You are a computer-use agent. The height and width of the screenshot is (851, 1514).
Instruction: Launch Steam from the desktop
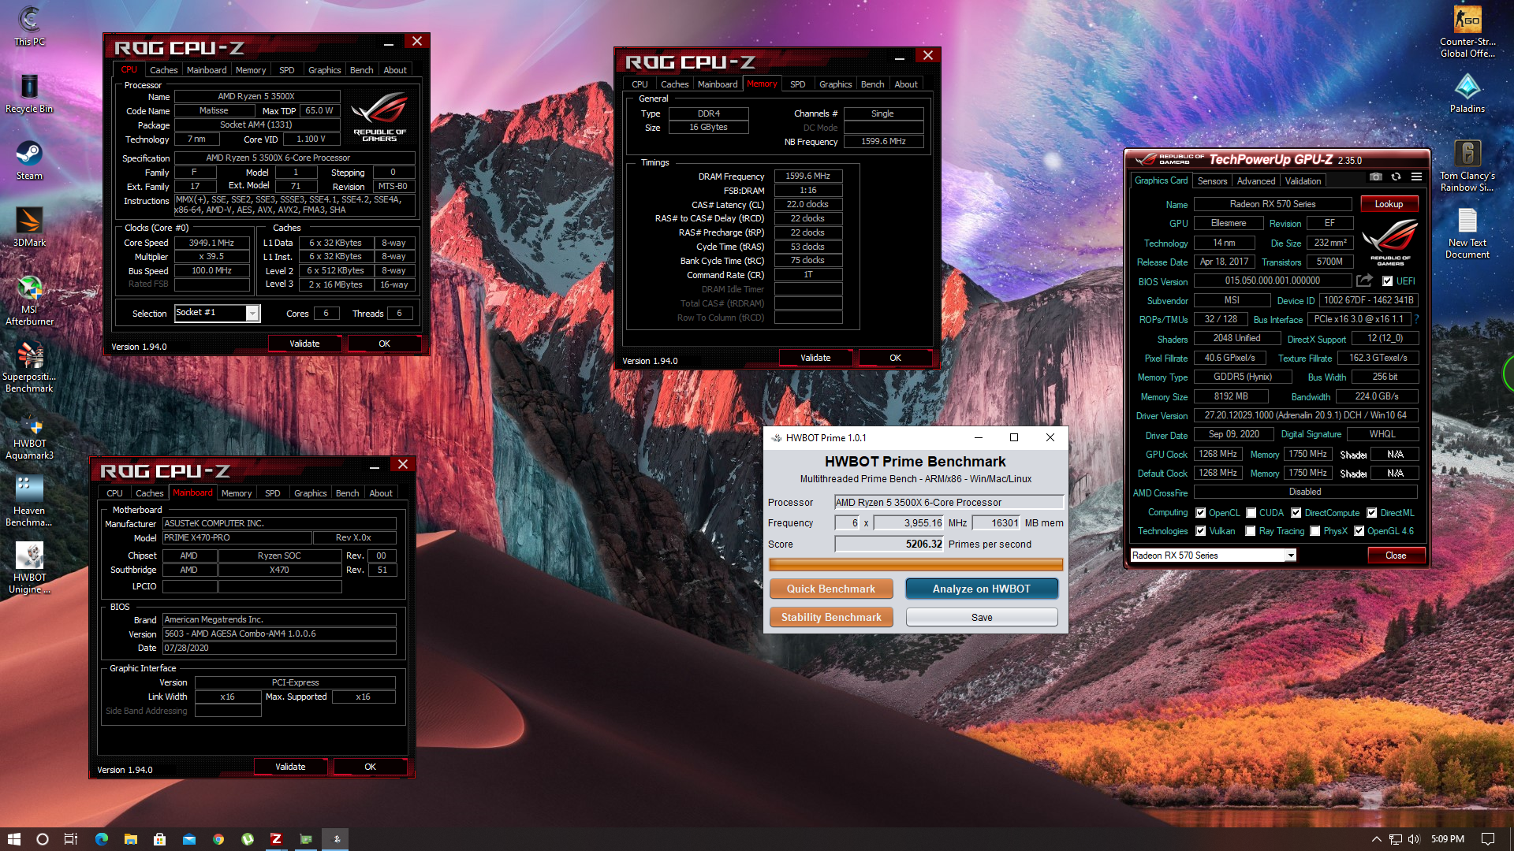click(x=29, y=160)
